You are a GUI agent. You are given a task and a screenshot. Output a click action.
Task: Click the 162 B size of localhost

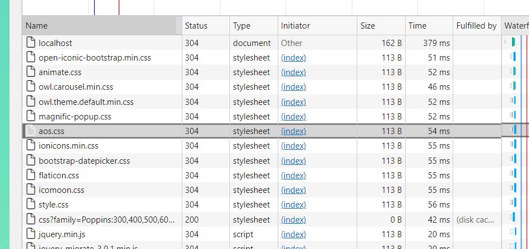tap(392, 43)
